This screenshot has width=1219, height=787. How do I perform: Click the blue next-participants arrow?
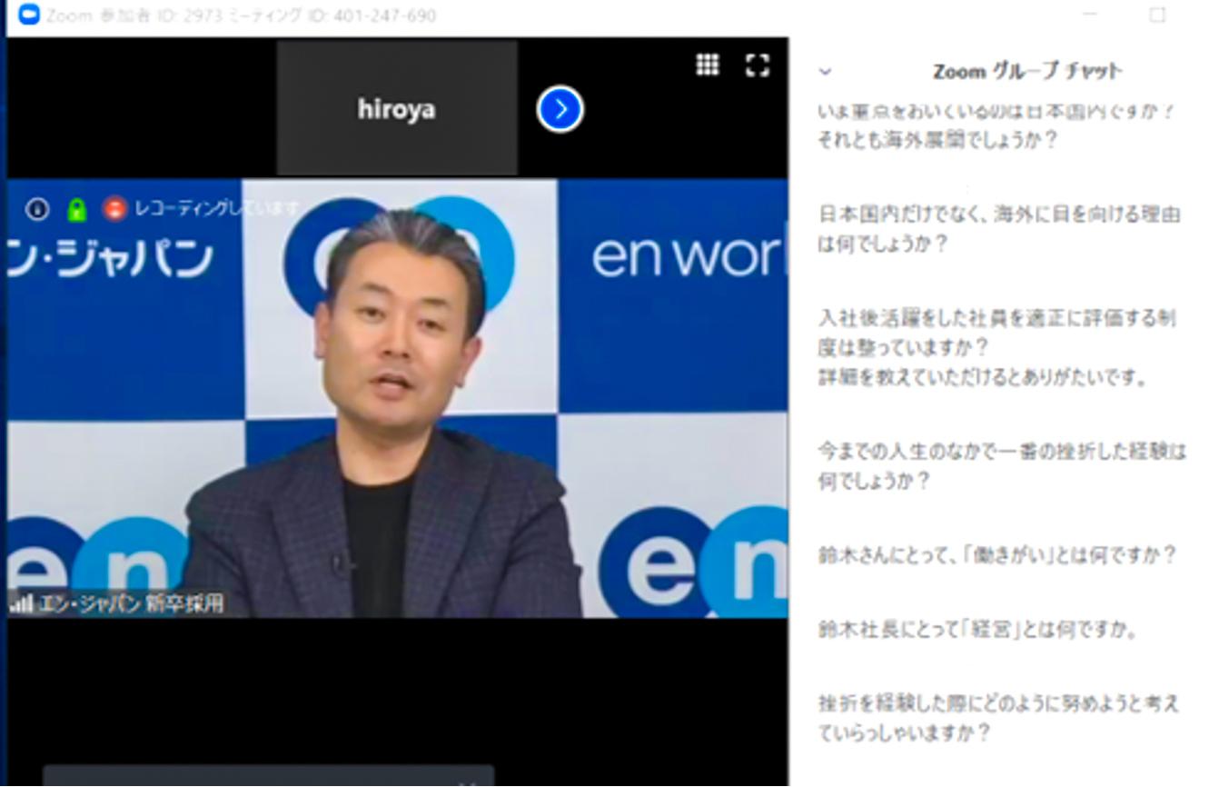[x=560, y=109]
